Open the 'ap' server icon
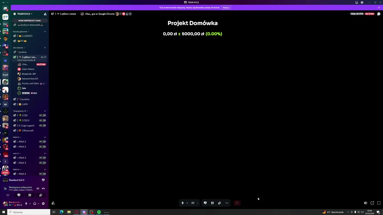This screenshot has width=383, height=215. tap(5, 104)
